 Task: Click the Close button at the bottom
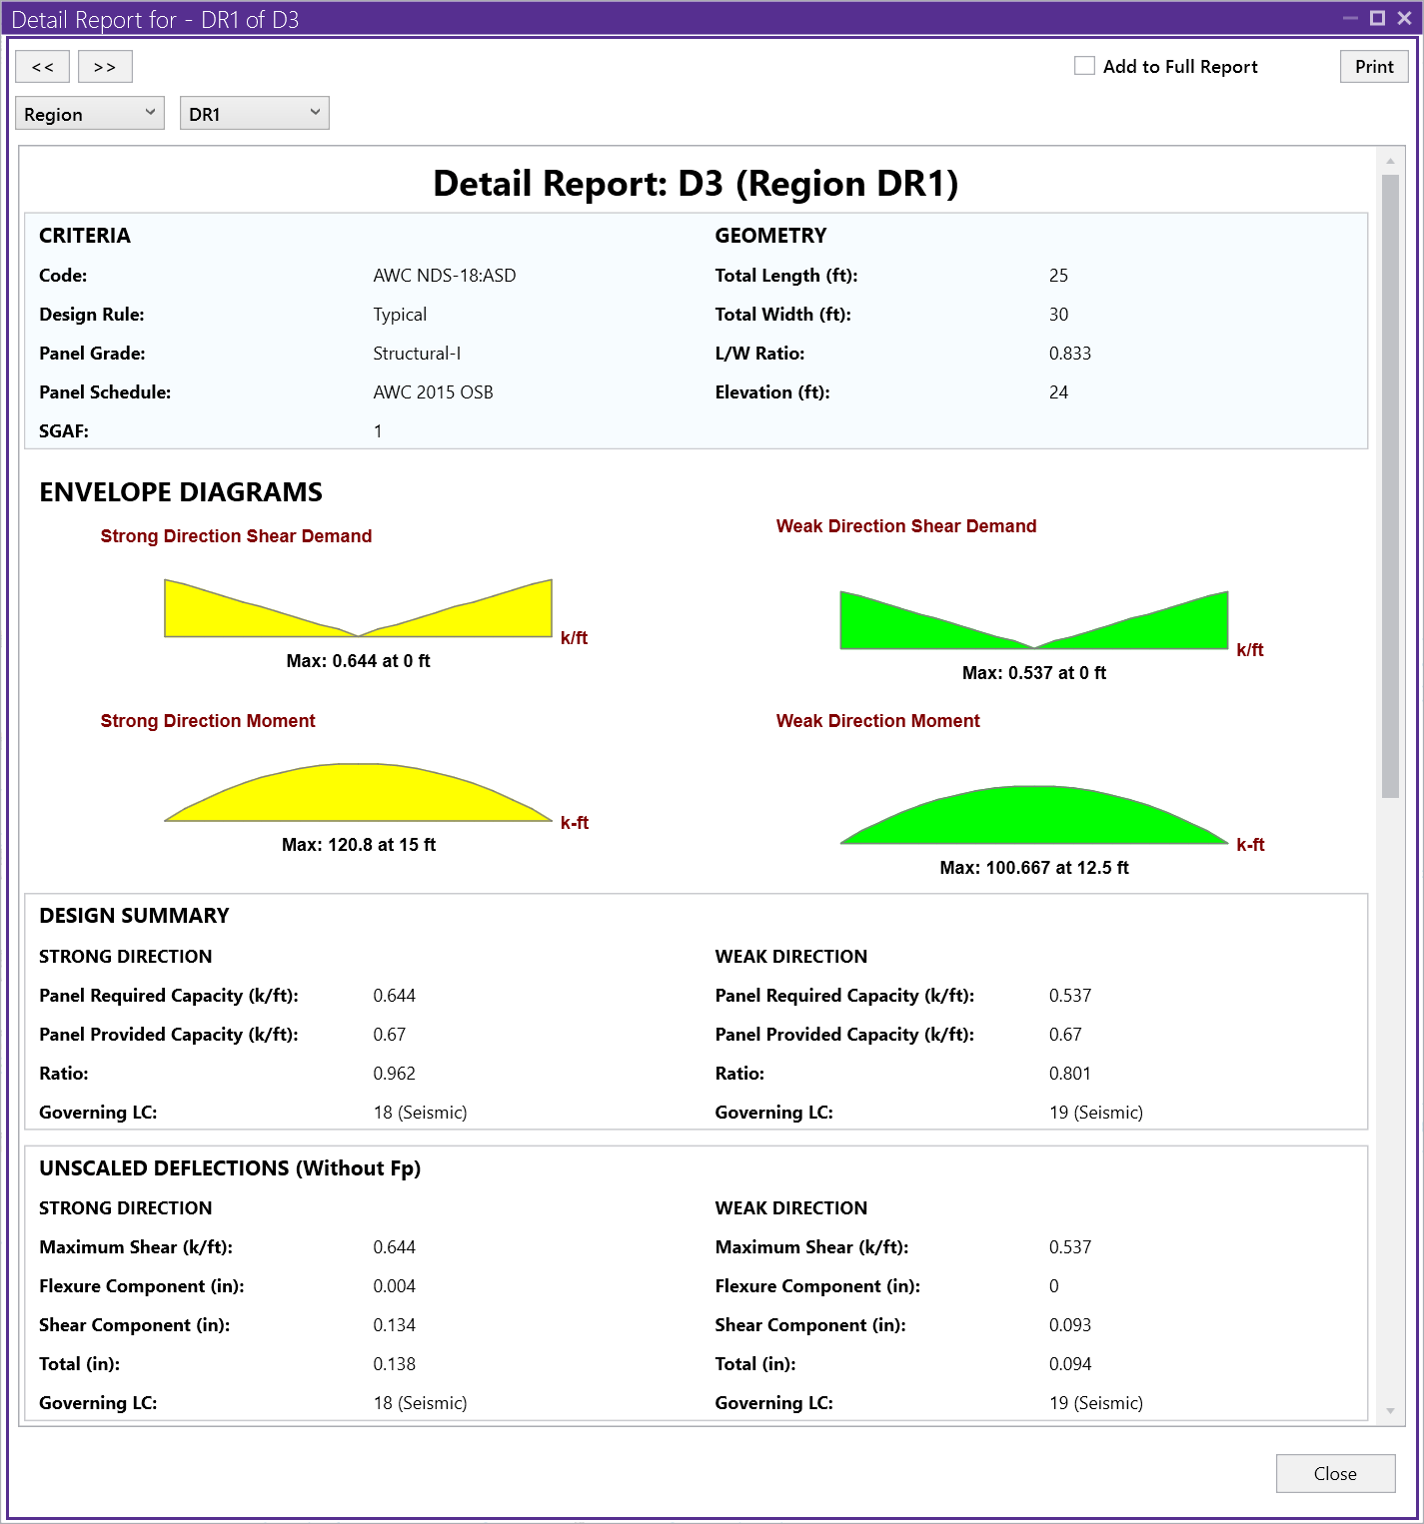pyautogui.click(x=1334, y=1473)
